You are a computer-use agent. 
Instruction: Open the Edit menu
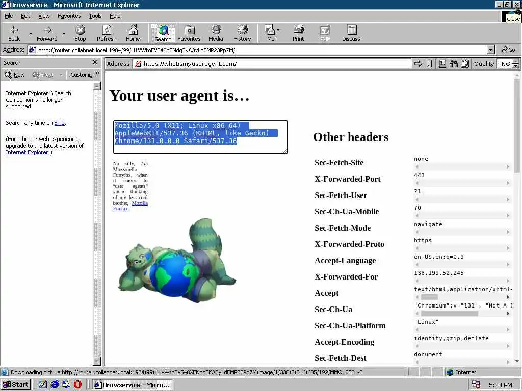tap(25, 16)
